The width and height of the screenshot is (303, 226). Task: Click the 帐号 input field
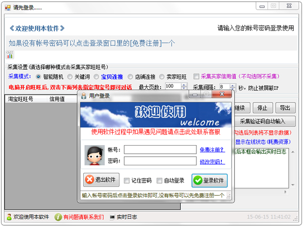(160, 150)
